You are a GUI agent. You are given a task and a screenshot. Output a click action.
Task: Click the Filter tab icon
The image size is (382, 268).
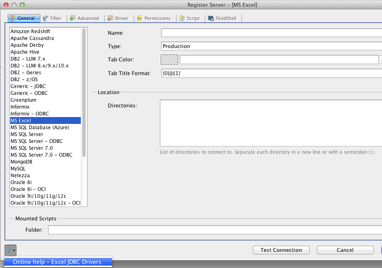45,19
